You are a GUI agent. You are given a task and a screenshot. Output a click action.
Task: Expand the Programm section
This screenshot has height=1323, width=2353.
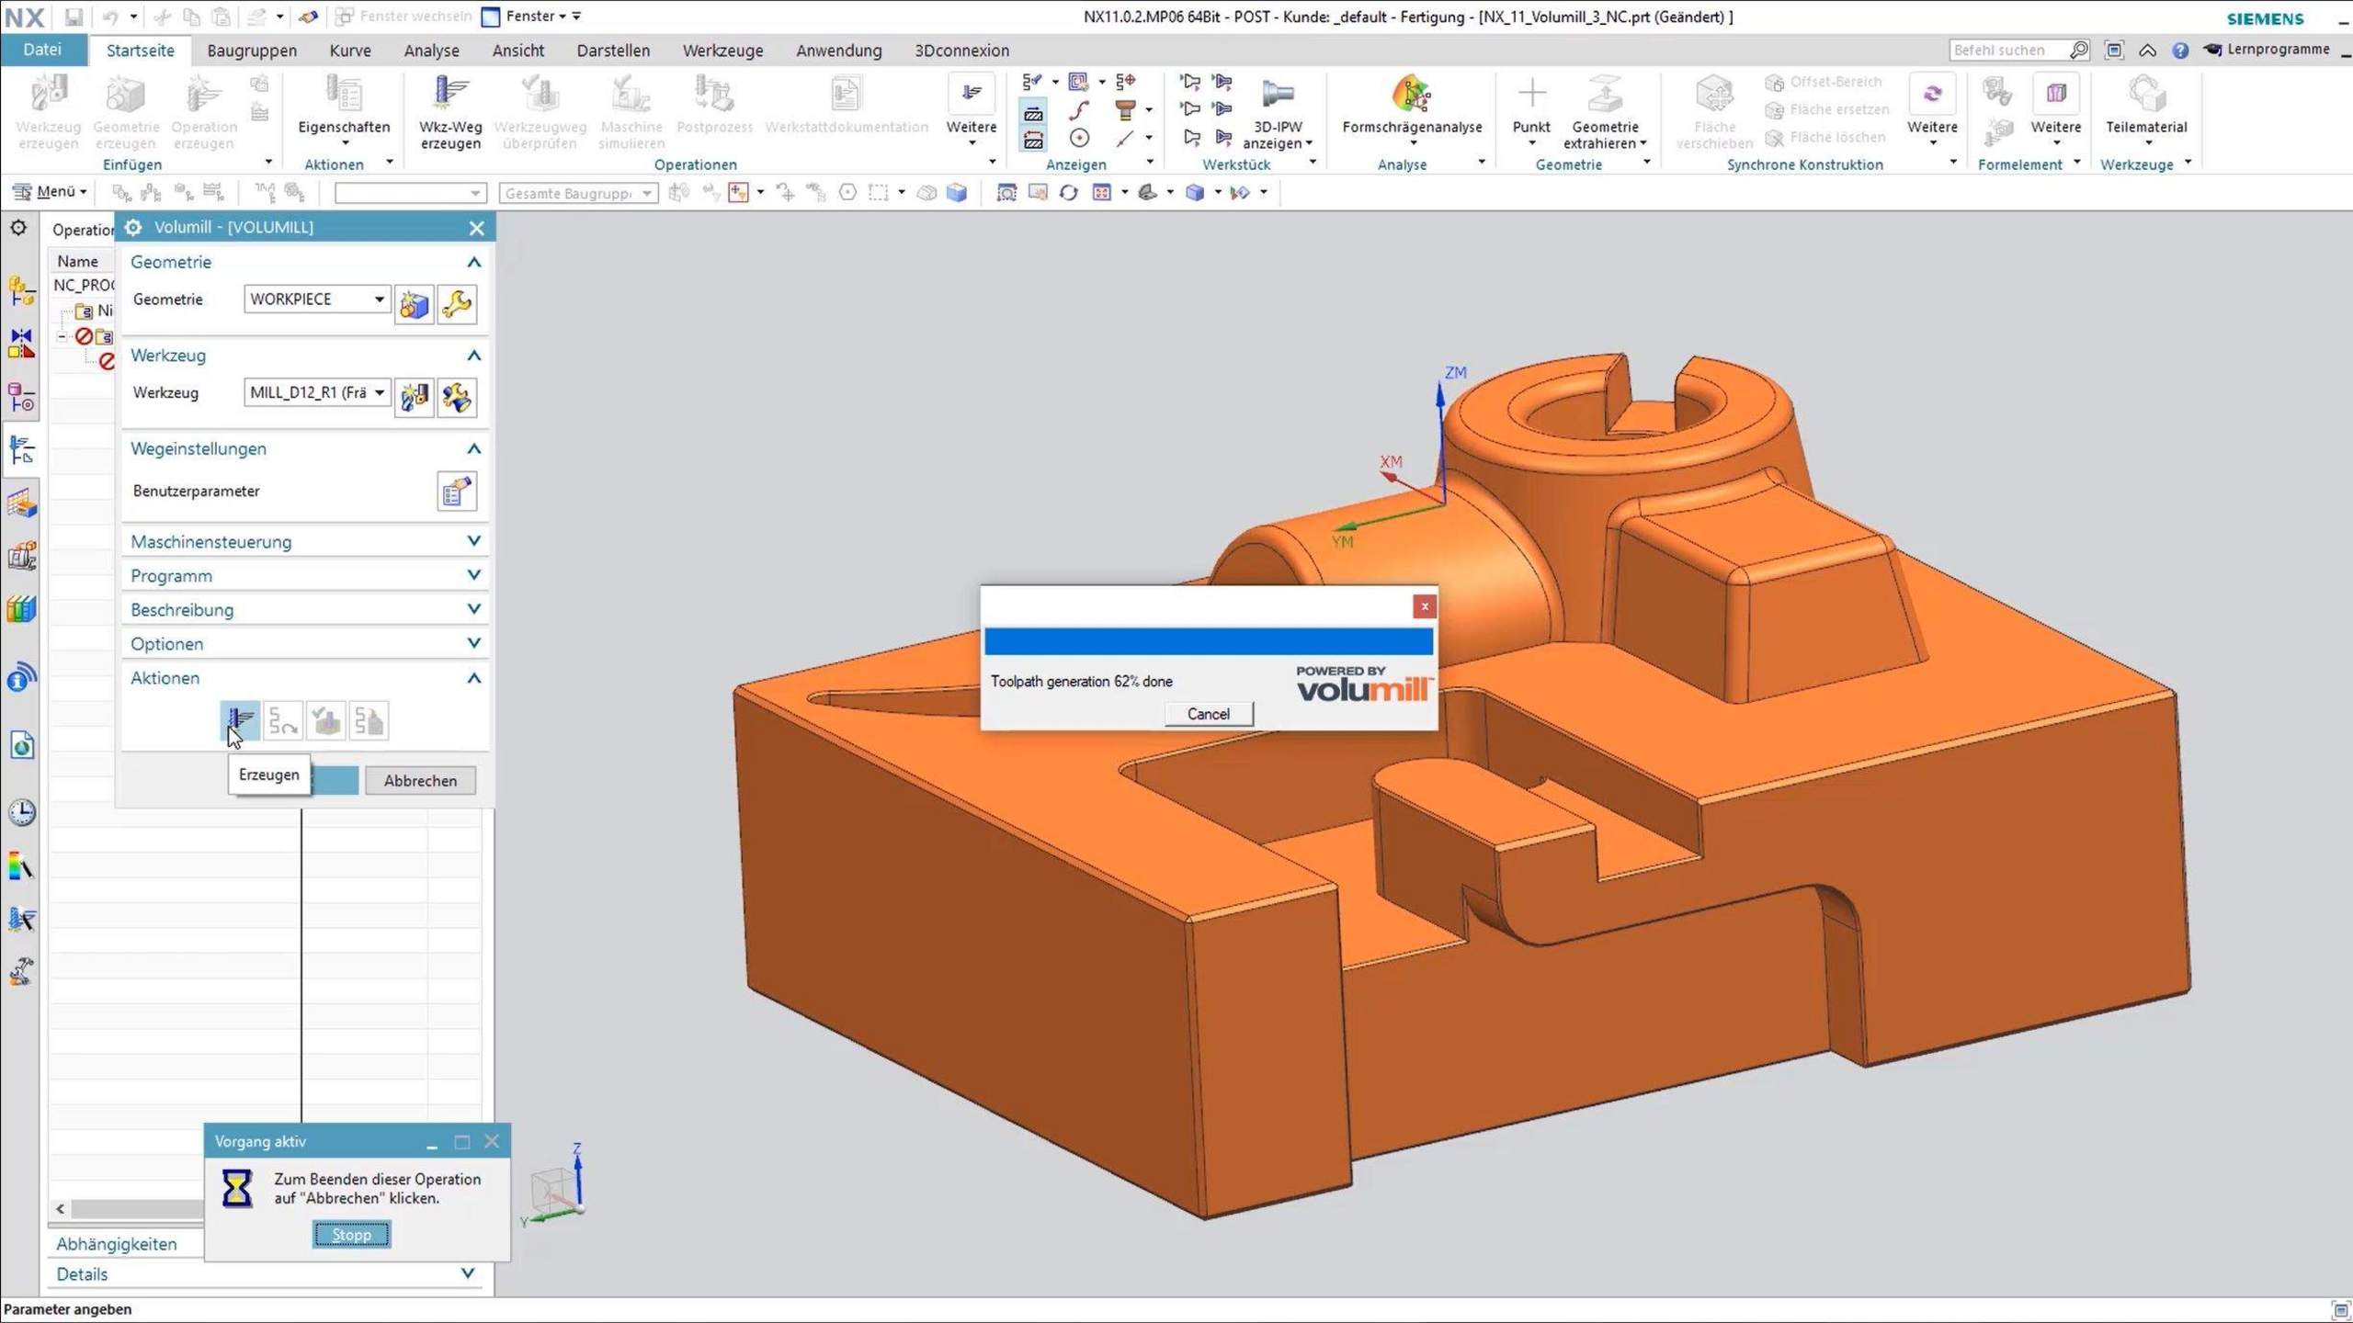[305, 576]
